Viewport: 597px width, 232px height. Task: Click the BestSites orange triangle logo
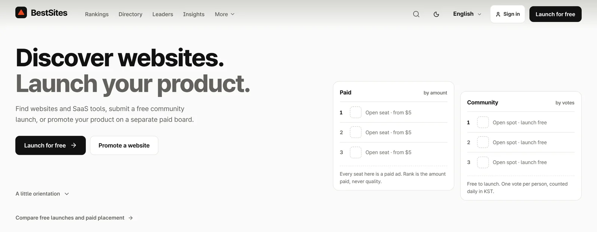(21, 13)
